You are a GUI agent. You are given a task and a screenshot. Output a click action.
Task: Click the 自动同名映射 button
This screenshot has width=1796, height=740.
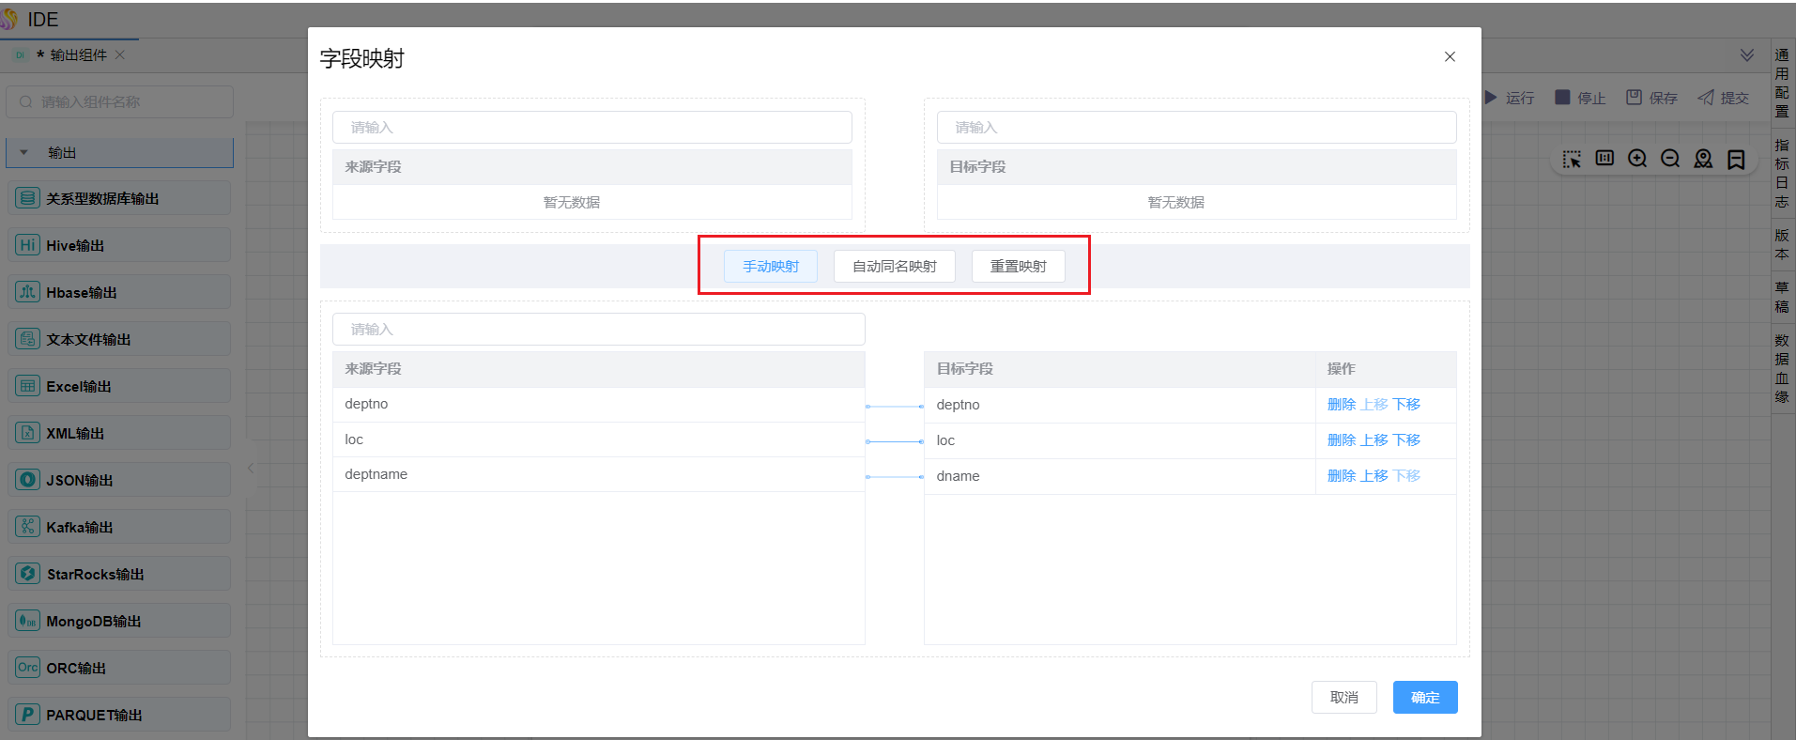tap(894, 267)
